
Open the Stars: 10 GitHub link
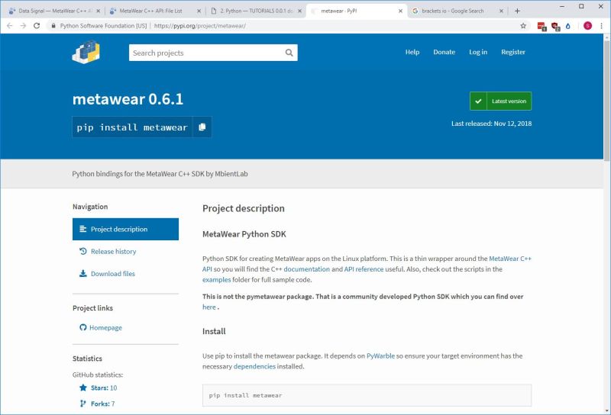coord(104,388)
